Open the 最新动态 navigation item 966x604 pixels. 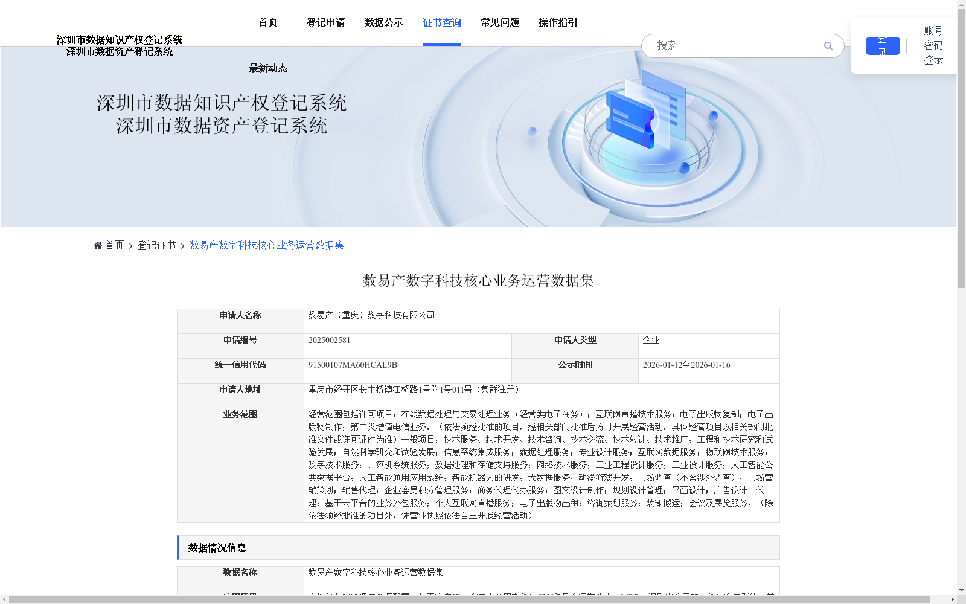[268, 68]
